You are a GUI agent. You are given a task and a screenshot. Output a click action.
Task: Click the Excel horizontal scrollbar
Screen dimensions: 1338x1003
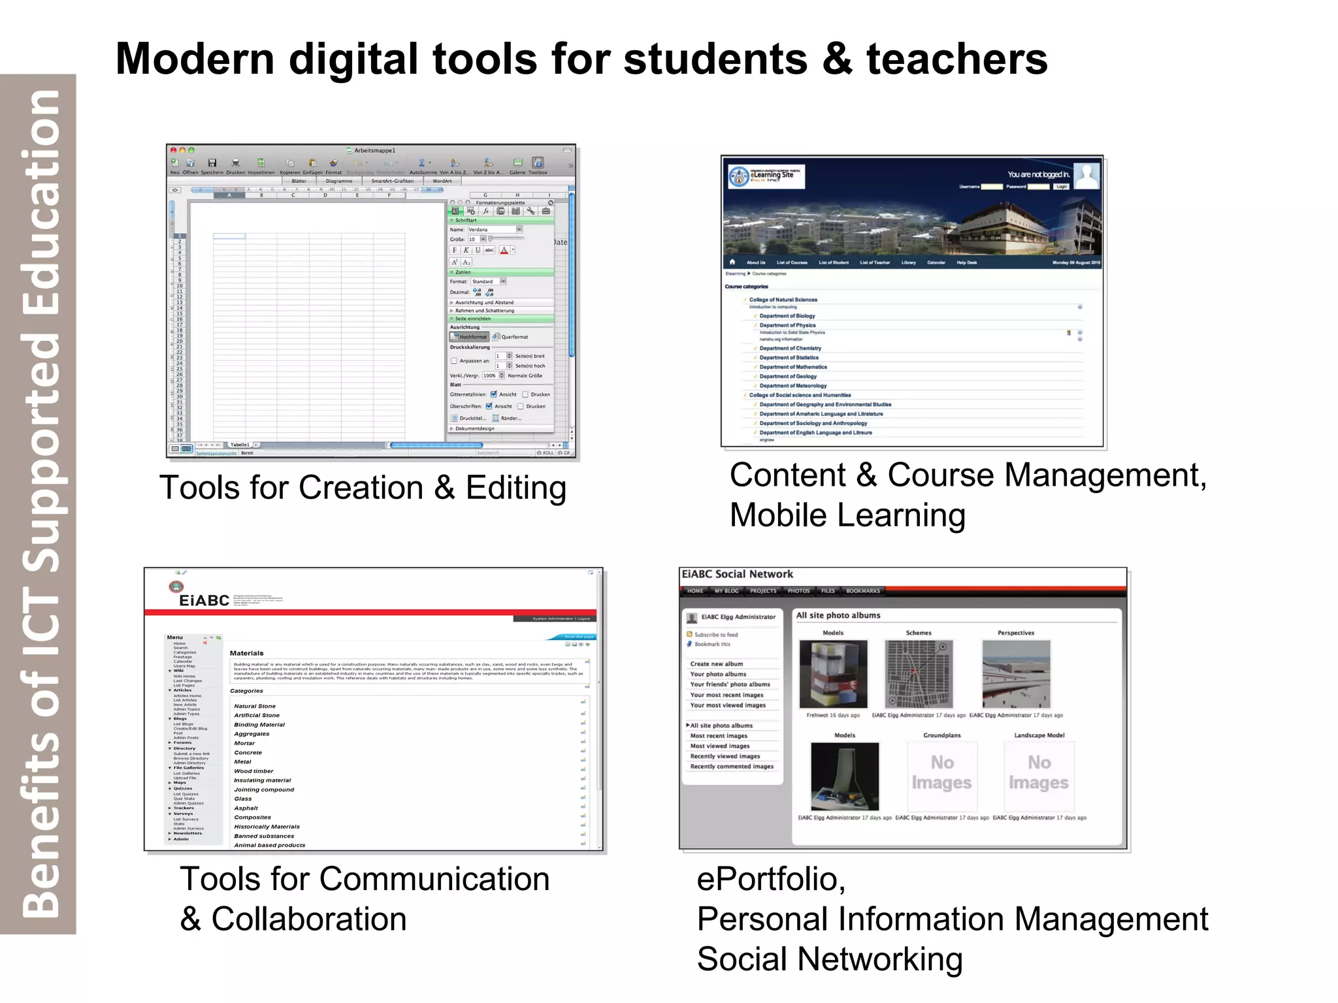point(436,445)
